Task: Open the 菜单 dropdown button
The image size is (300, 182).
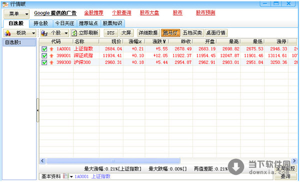Action: [x=16, y=14]
